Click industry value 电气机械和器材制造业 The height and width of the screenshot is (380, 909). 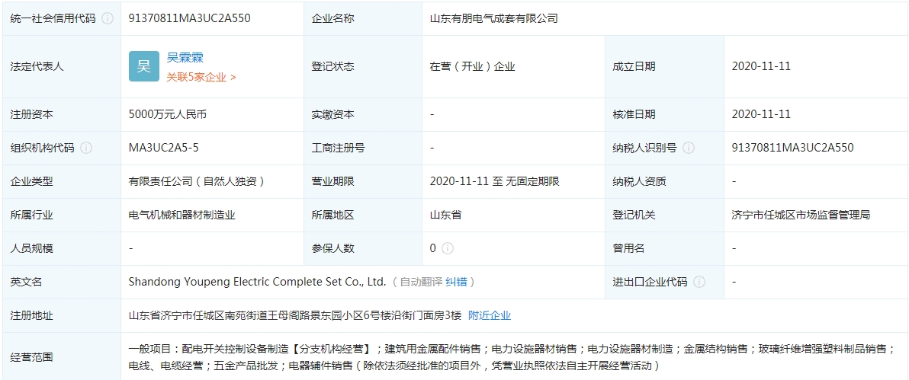181,215
